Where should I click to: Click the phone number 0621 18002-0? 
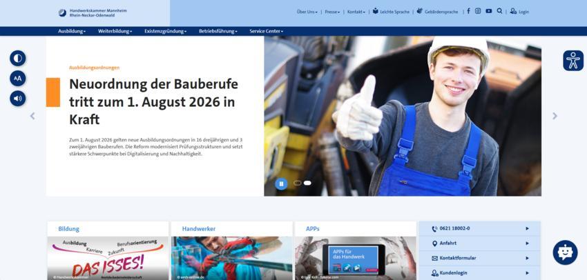coord(454,228)
